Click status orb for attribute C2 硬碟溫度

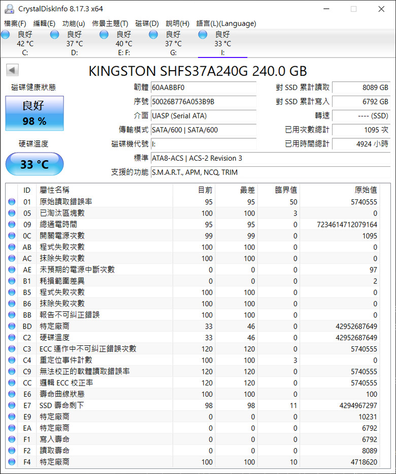point(12,337)
